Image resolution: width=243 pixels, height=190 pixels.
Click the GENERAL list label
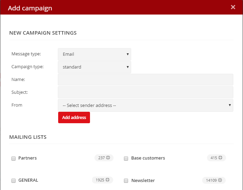point(28,180)
